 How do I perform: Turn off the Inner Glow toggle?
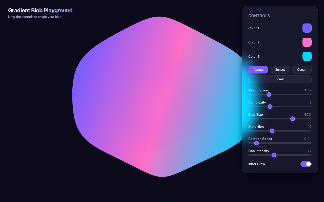[x=306, y=164]
